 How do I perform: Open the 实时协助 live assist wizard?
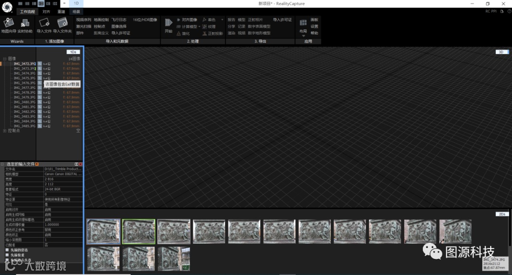(x=25, y=26)
